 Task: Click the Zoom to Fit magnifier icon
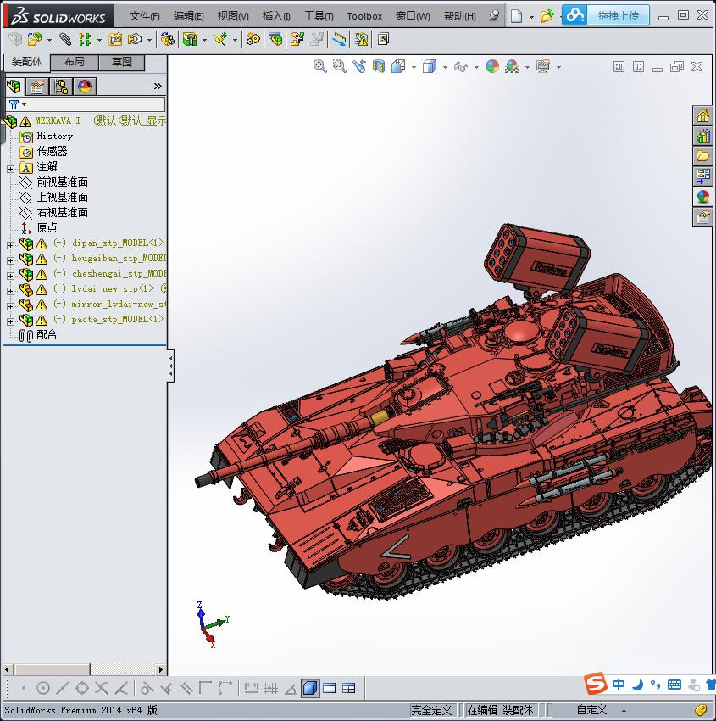point(319,67)
